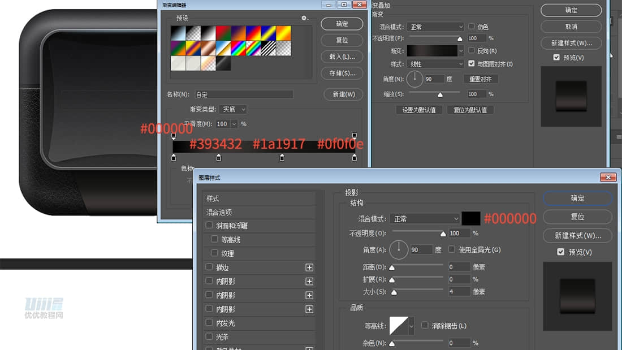Check 使用全局光(G) checkbox
Image resolution: width=622 pixels, height=350 pixels.
point(451,249)
